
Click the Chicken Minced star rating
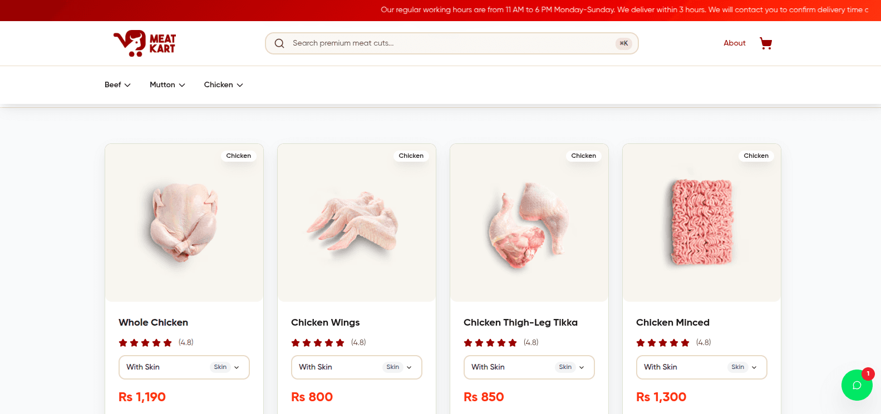click(x=663, y=343)
